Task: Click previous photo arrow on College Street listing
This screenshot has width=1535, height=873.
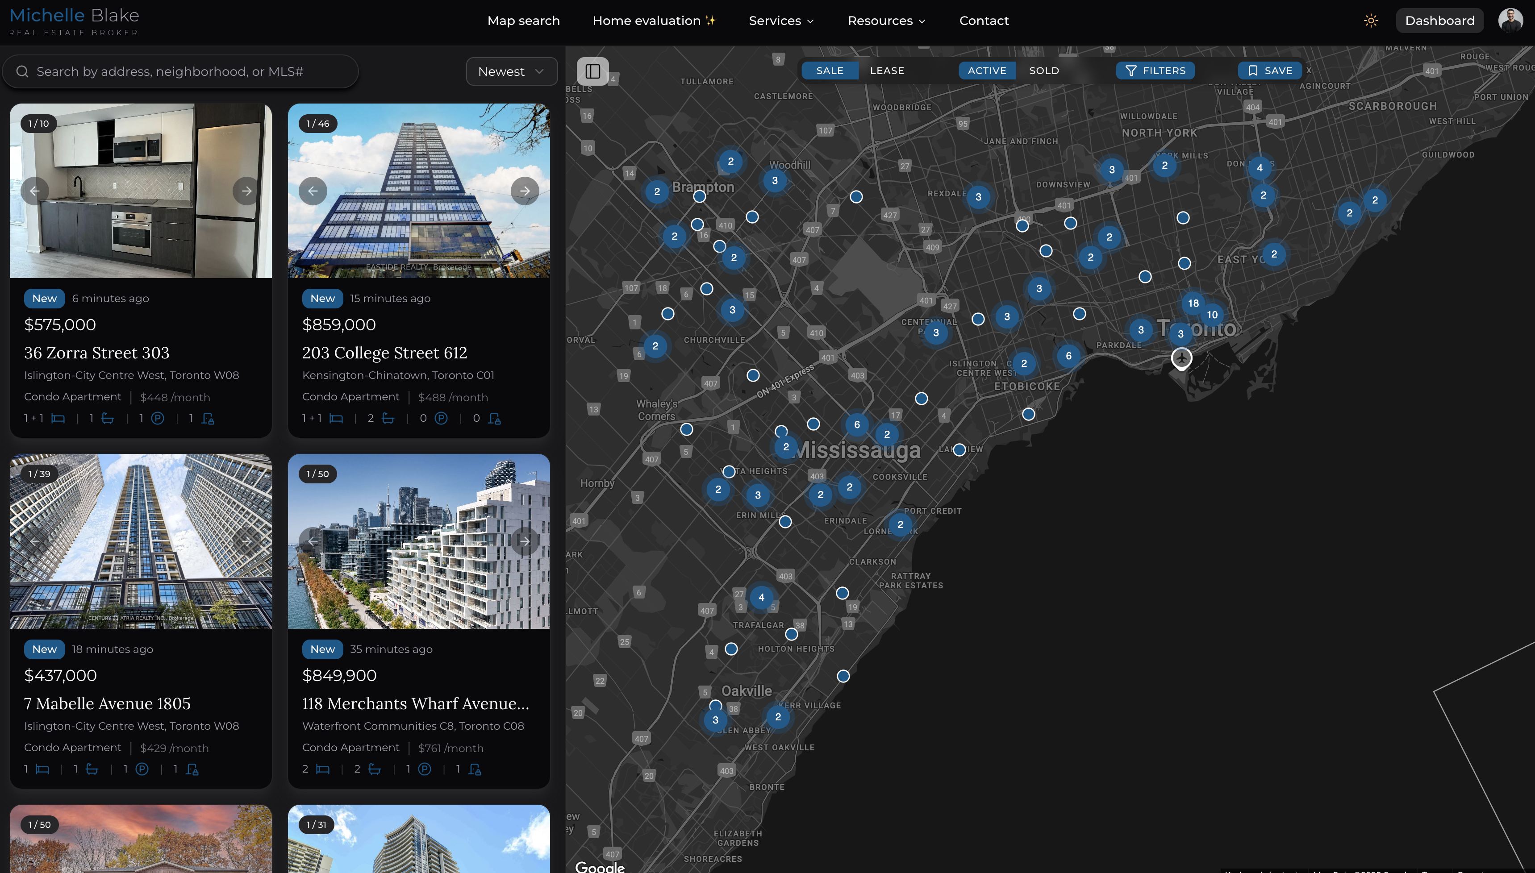Action: 313,191
